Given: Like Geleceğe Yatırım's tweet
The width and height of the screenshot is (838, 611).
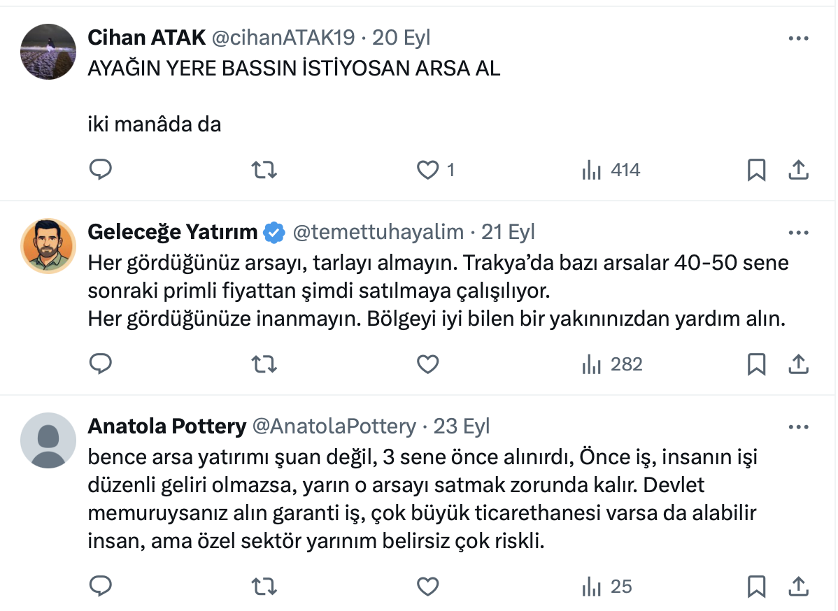Looking at the screenshot, I should point(427,364).
